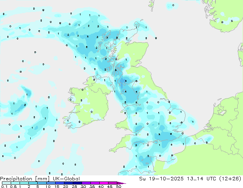243x188 pixels.
Task: Click the '20' legend scale label
Action: click(x=66, y=186)
